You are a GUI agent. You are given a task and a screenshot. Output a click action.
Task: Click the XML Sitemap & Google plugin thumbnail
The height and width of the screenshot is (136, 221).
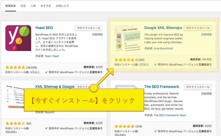point(15,97)
